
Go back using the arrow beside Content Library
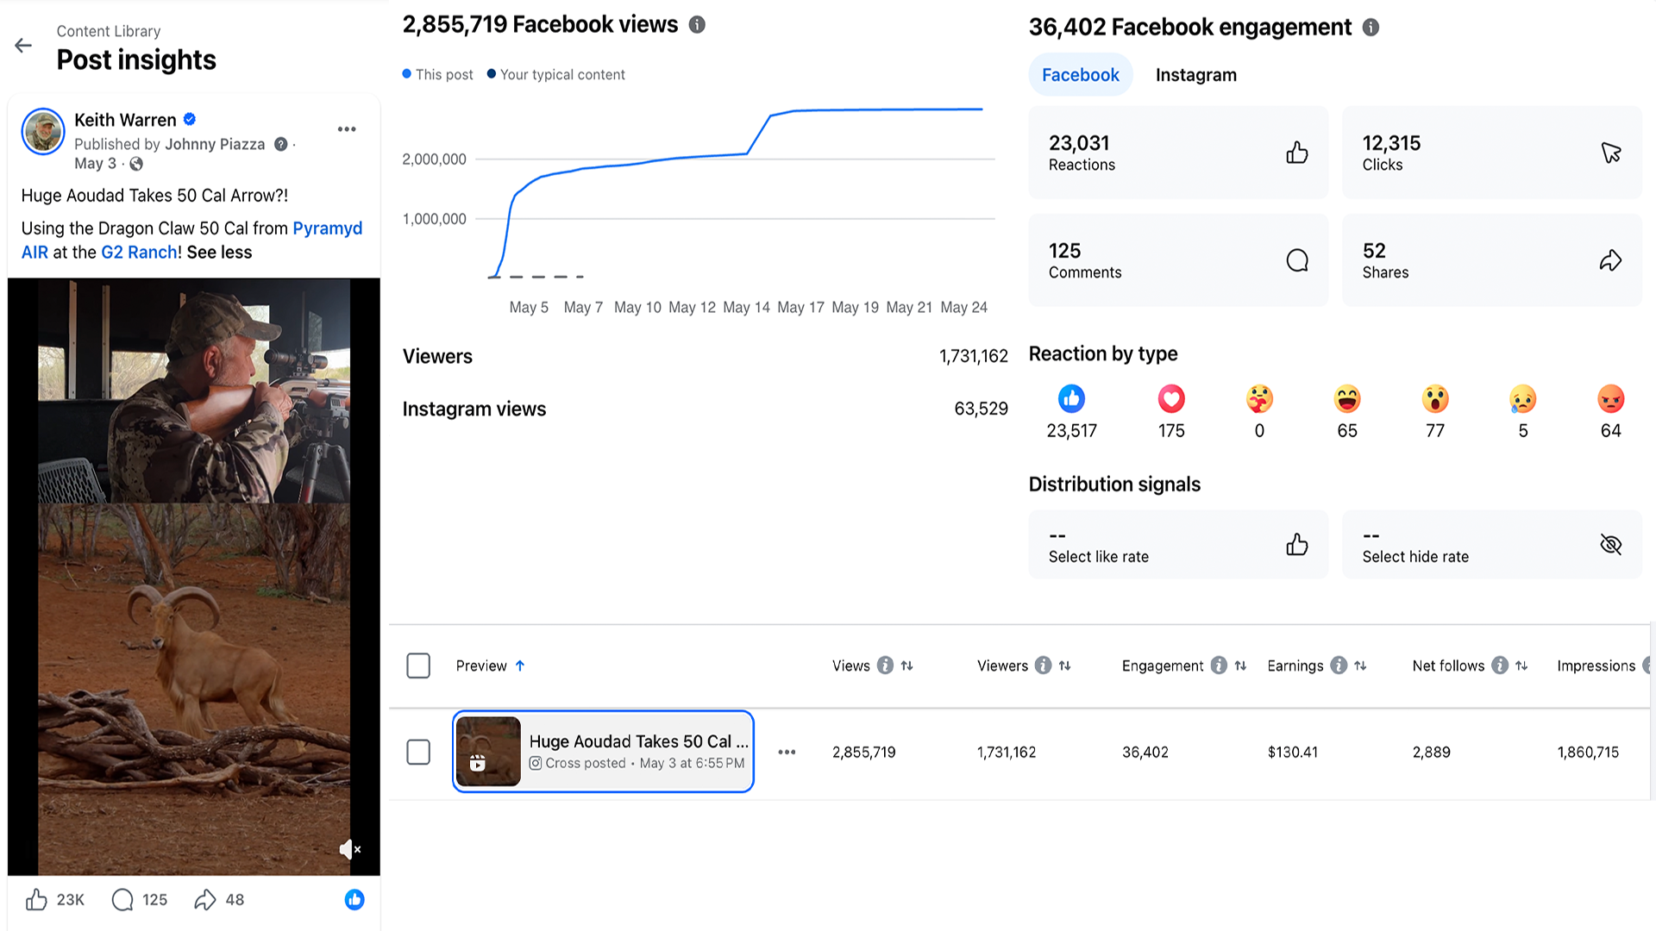click(x=23, y=46)
